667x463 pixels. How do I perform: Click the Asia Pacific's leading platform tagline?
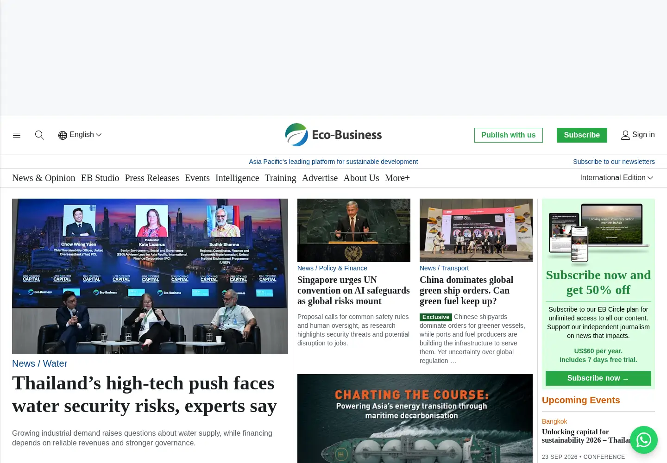pos(333,162)
